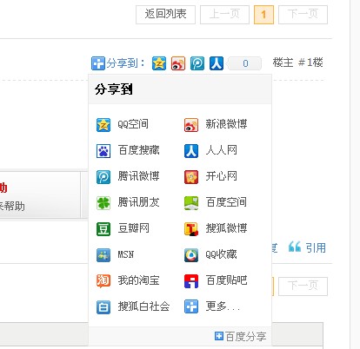The image size is (360, 349).
Task: Click the 豆瓣网 share entry
Action: pyautogui.click(x=123, y=229)
